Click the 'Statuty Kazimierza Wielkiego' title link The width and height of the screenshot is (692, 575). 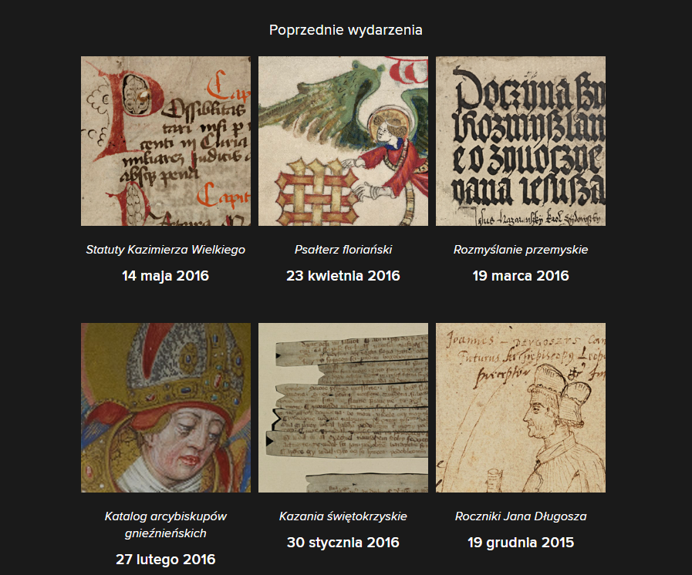pos(166,250)
